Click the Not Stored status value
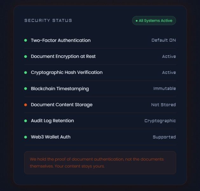 (163, 105)
